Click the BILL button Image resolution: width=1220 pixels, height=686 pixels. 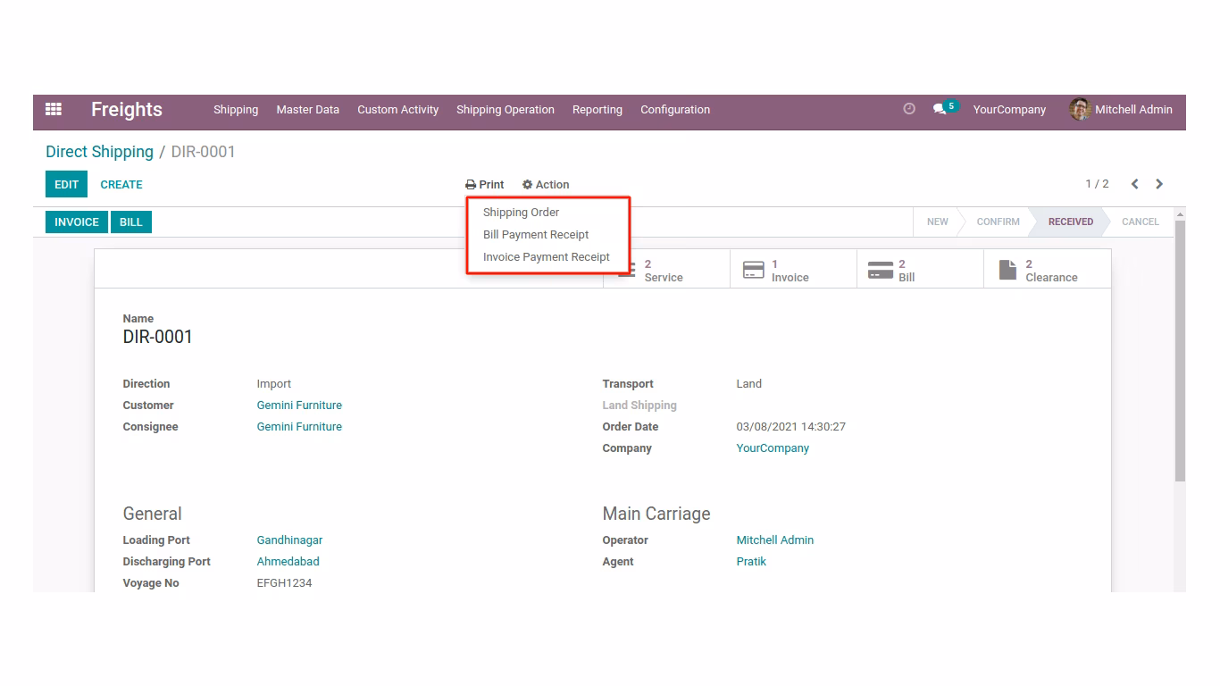coord(131,222)
